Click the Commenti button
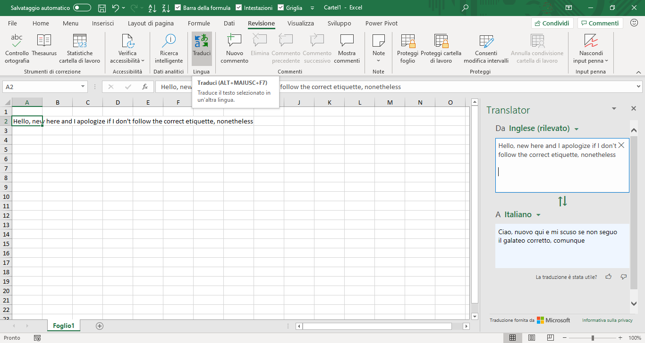 tap(600, 23)
